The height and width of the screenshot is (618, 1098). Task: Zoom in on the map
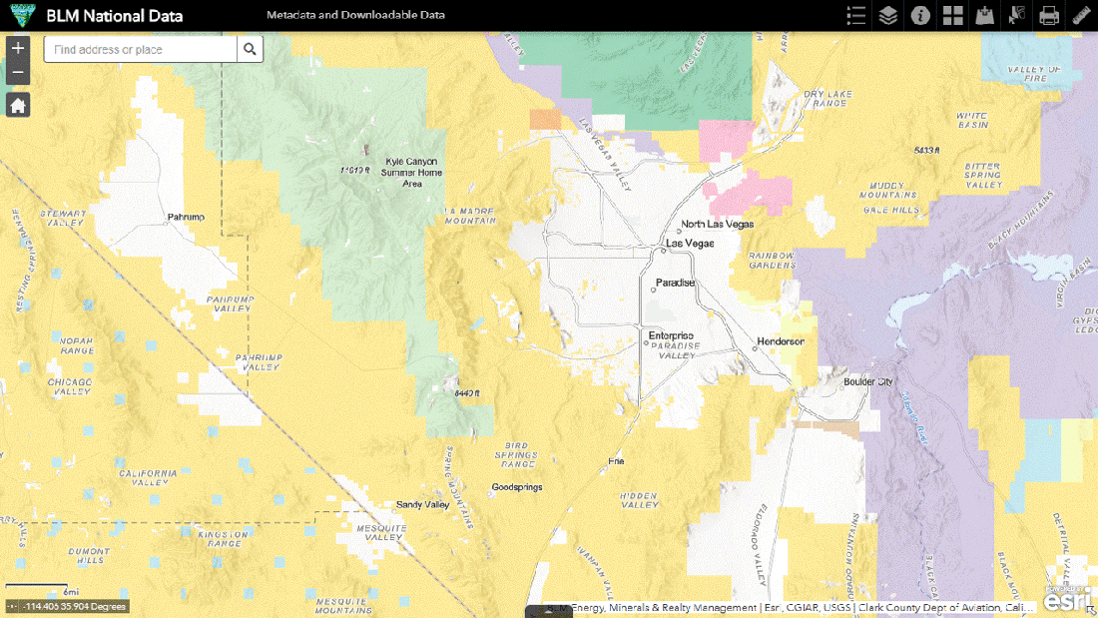point(18,49)
